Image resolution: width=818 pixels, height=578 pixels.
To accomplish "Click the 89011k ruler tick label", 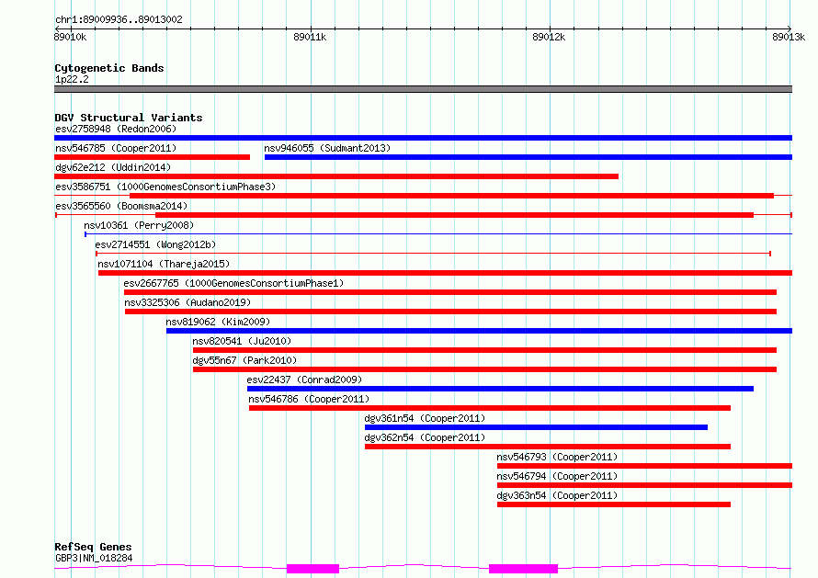I will point(310,37).
